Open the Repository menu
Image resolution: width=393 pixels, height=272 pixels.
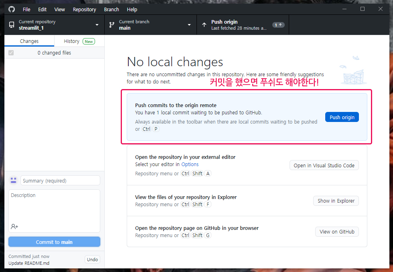click(85, 10)
